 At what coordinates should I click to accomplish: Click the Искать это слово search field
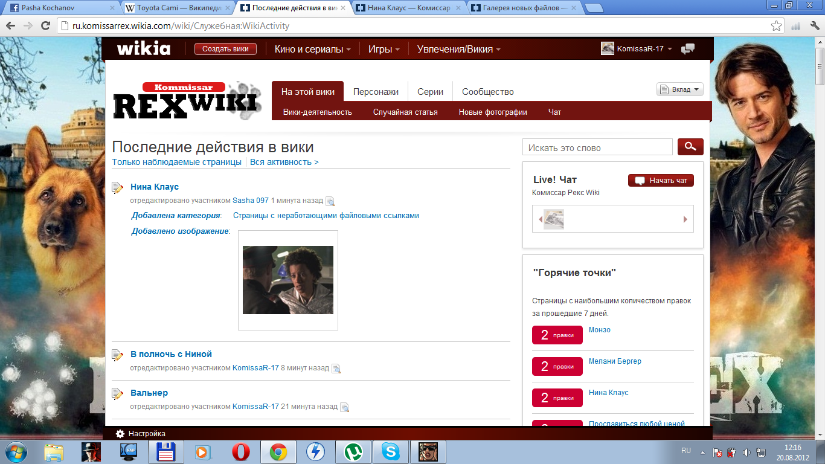click(x=597, y=147)
